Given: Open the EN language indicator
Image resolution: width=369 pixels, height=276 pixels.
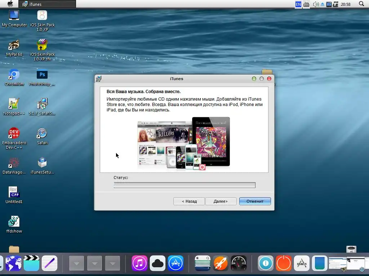Looking at the screenshot, I should pyautogui.click(x=298, y=4).
